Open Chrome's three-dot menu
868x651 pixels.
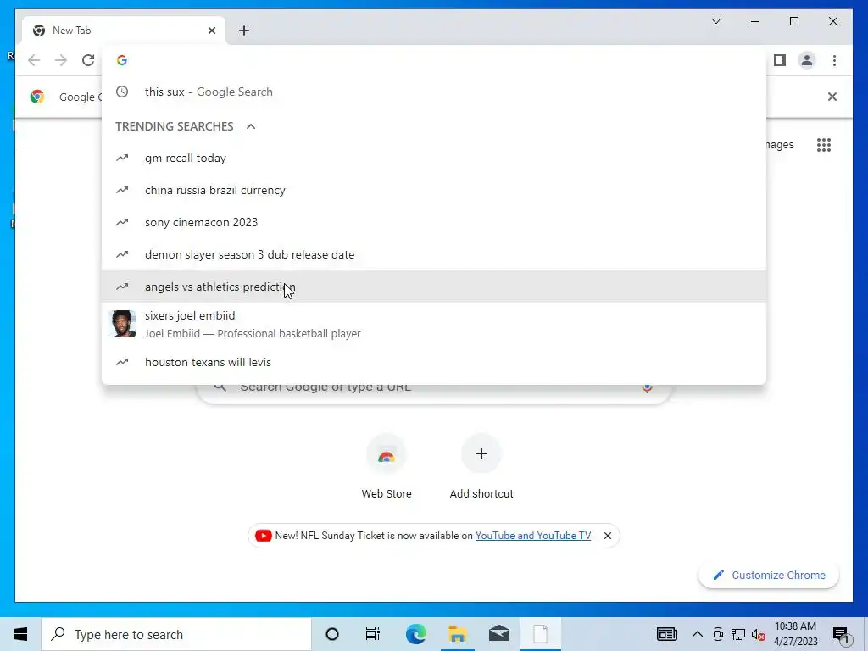click(x=834, y=60)
